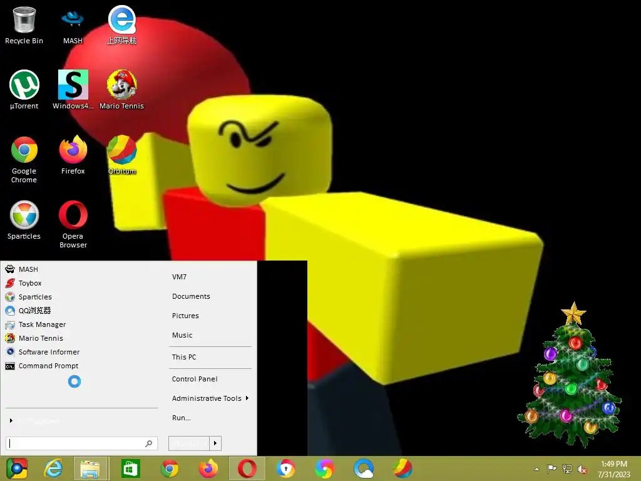This screenshot has height=481, width=641.
Task: Open the keyhole browser taskbar icon
Action: pyautogui.click(x=285, y=468)
